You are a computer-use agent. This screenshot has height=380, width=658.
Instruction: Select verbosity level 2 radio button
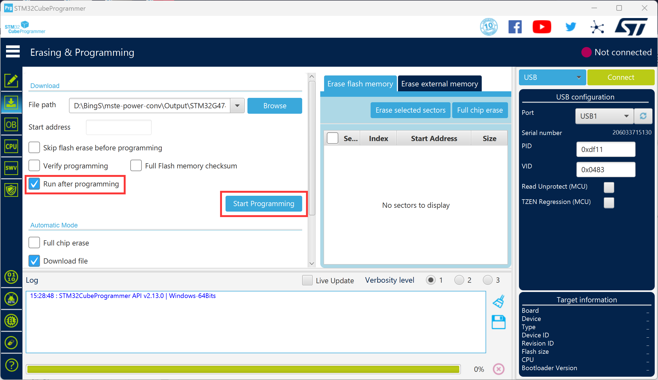459,280
